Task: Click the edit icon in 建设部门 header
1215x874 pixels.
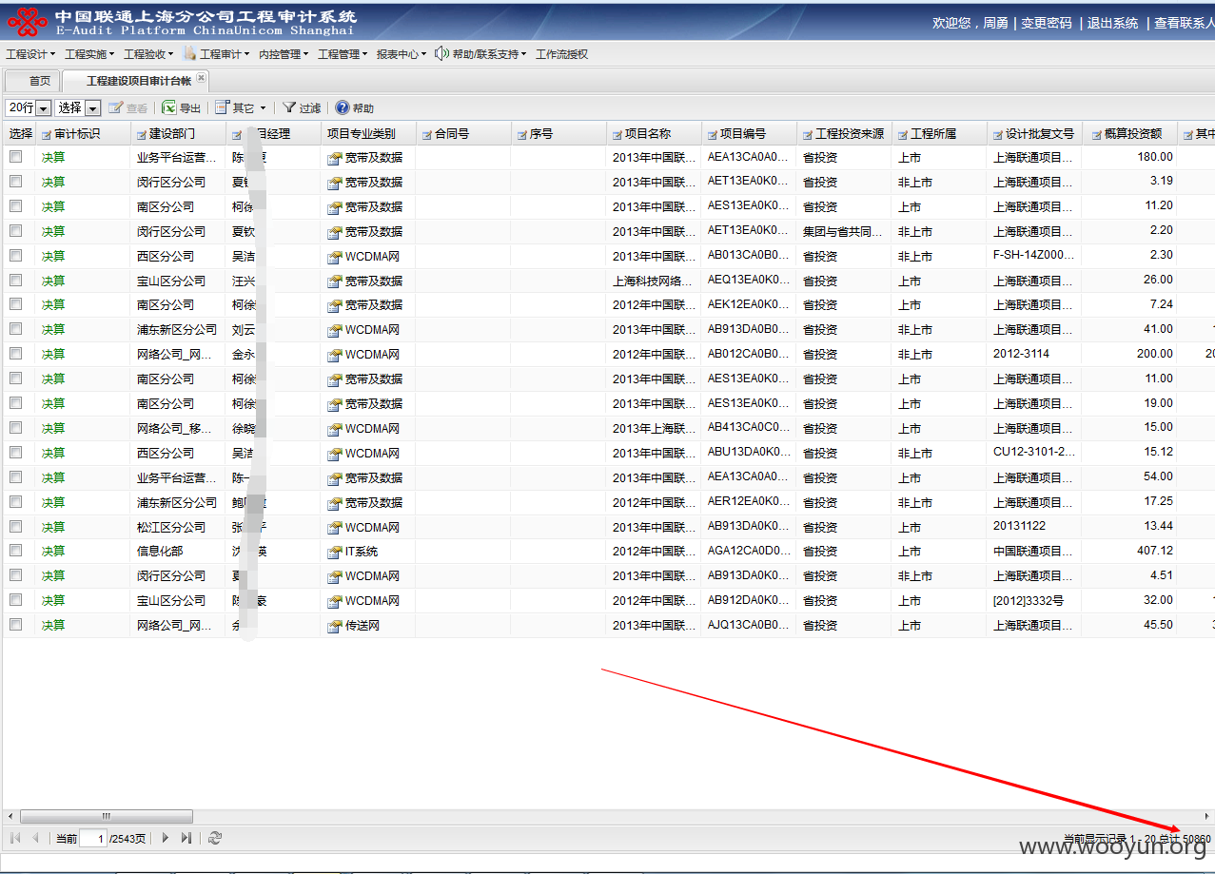Action: [142, 135]
